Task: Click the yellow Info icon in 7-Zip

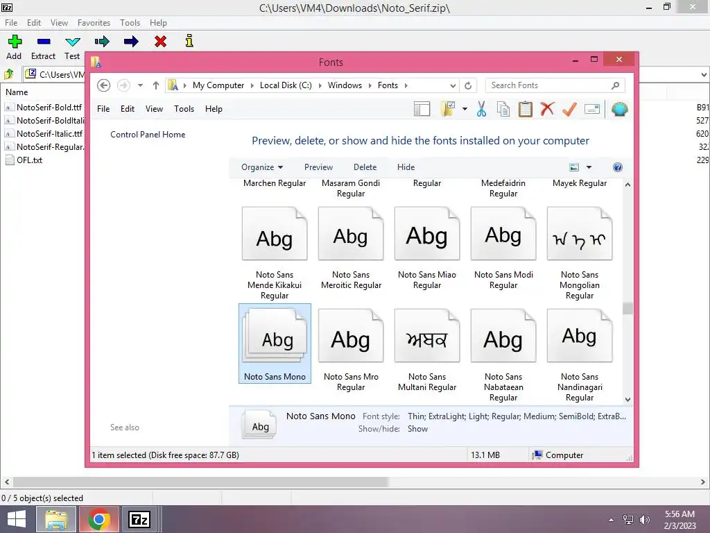Action: coord(189,41)
